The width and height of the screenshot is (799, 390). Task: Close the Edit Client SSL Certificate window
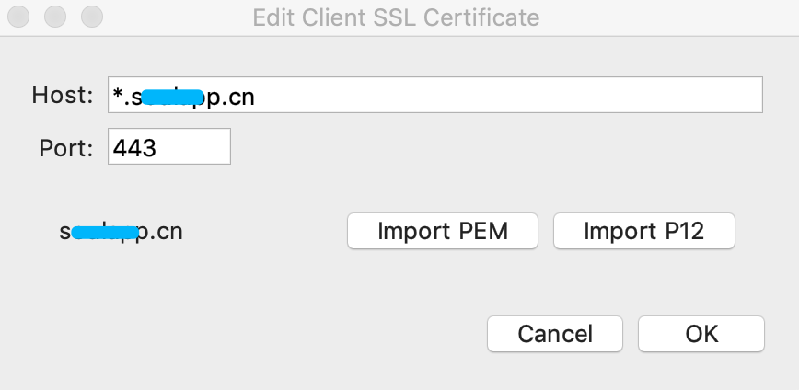pos(17,17)
